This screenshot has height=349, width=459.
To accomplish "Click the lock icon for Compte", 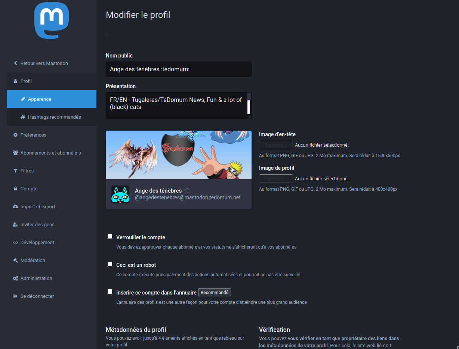I will [15, 189].
